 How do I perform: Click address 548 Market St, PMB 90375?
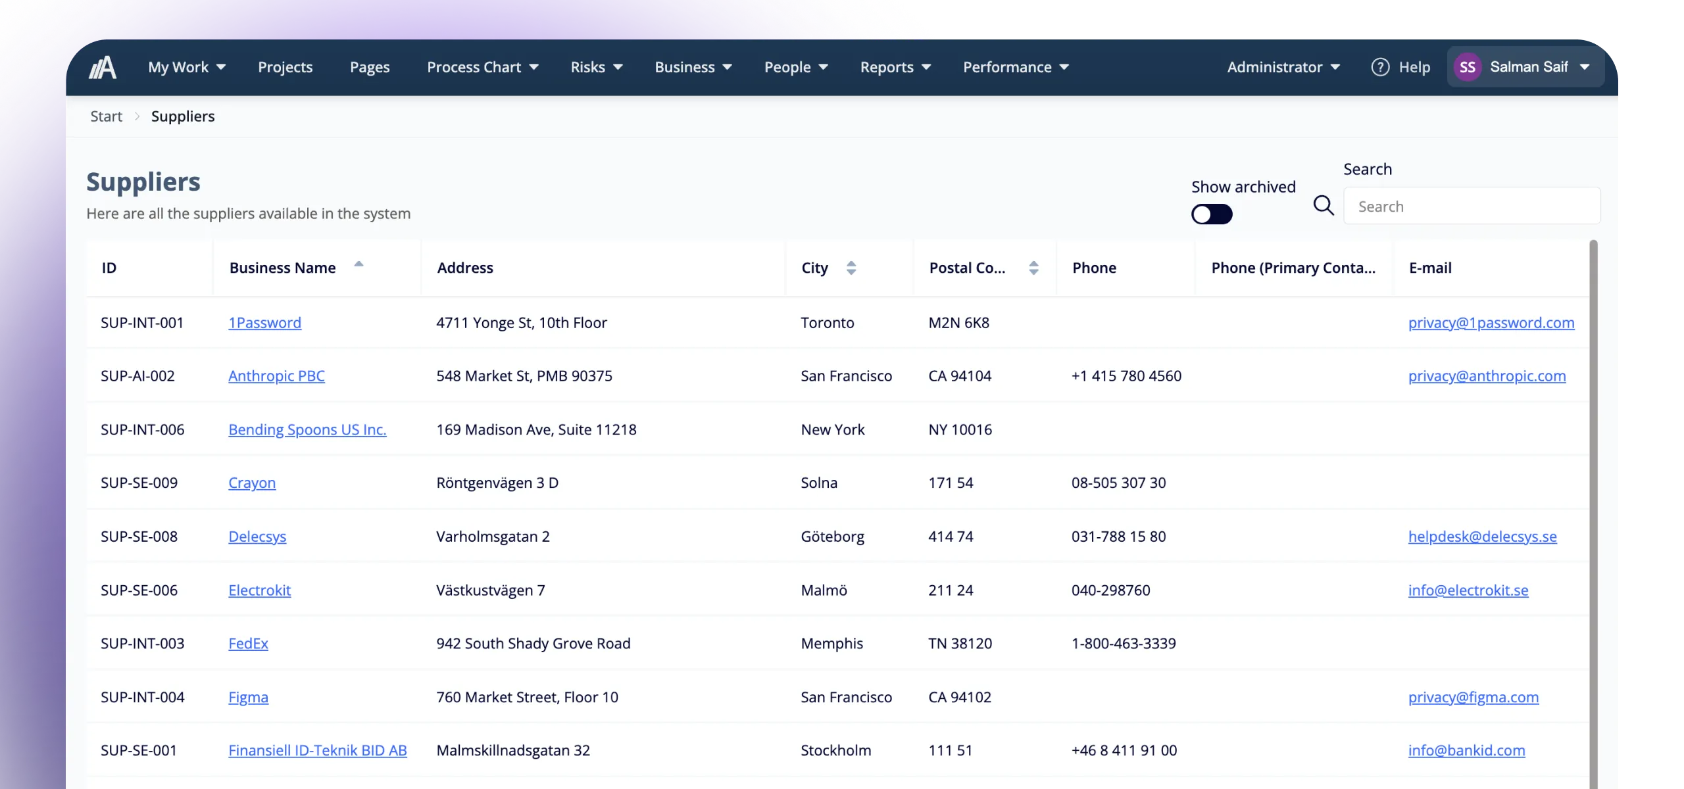[524, 376]
